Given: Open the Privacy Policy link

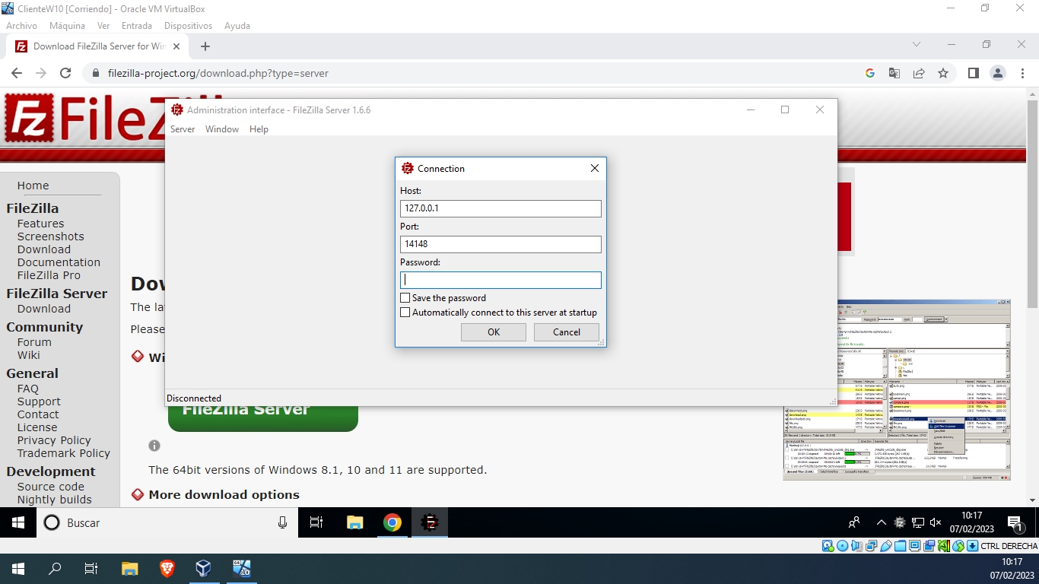Looking at the screenshot, I should tap(54, 440).
